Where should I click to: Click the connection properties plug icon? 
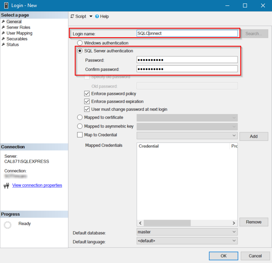[7, 186]
